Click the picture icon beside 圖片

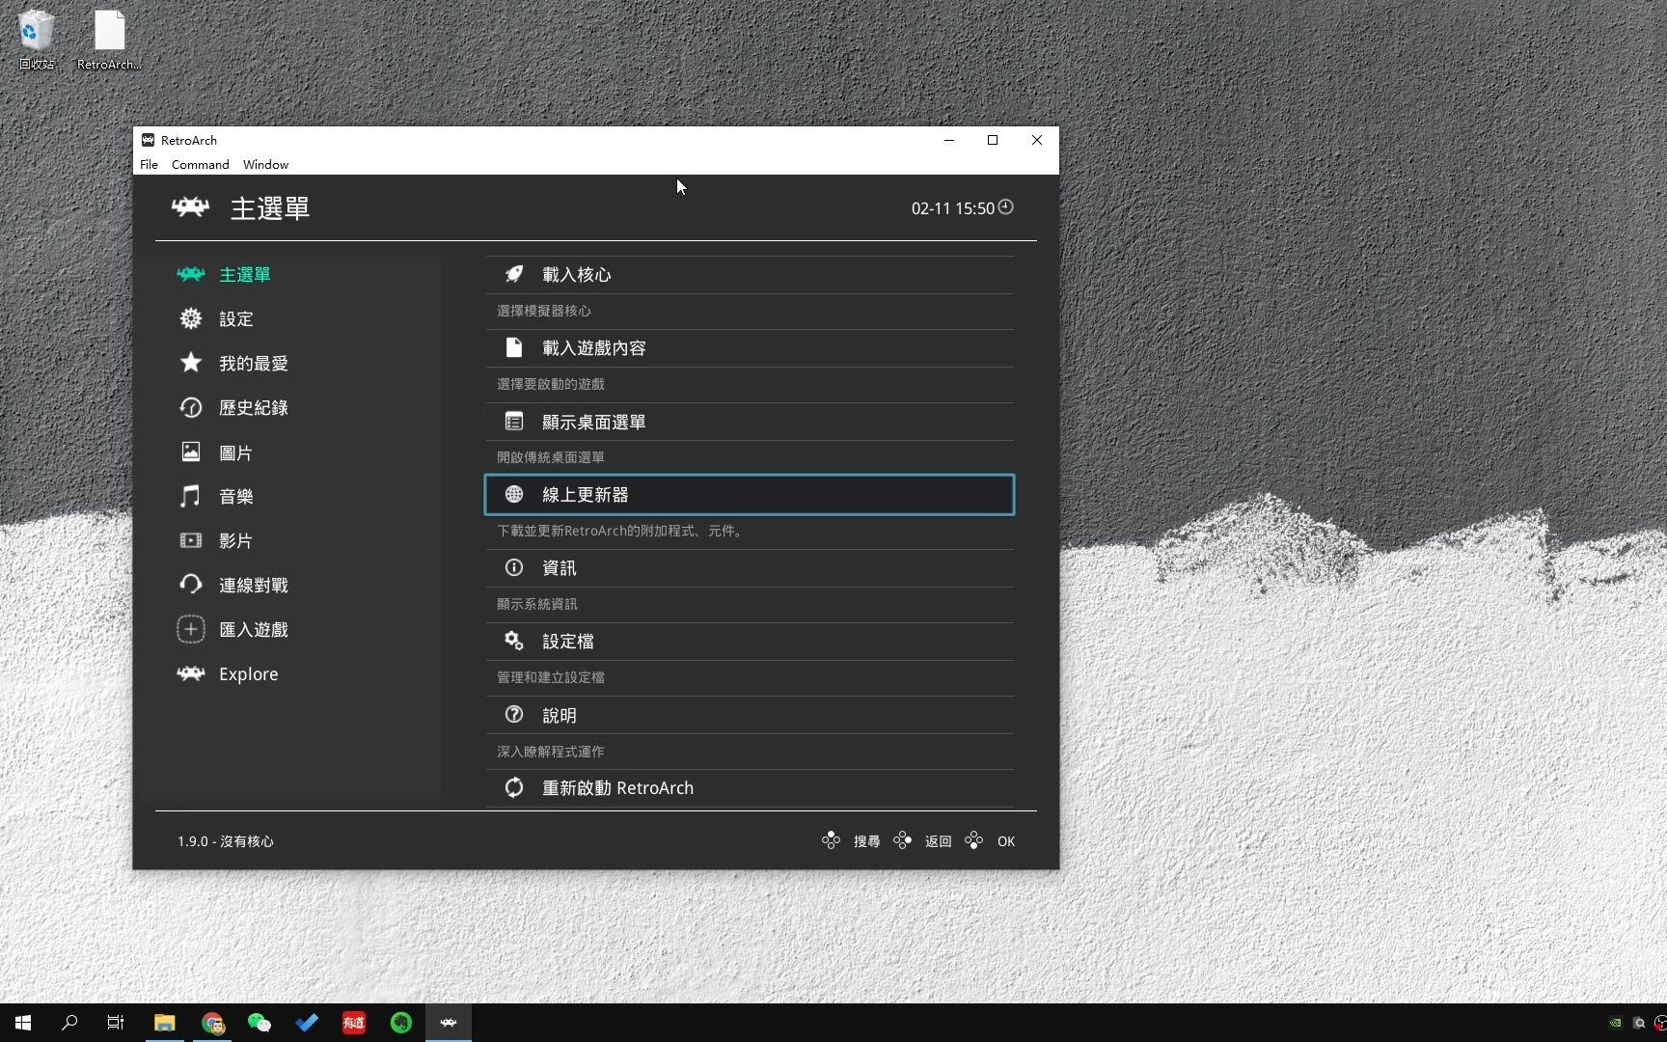click(x=191, y=452)
